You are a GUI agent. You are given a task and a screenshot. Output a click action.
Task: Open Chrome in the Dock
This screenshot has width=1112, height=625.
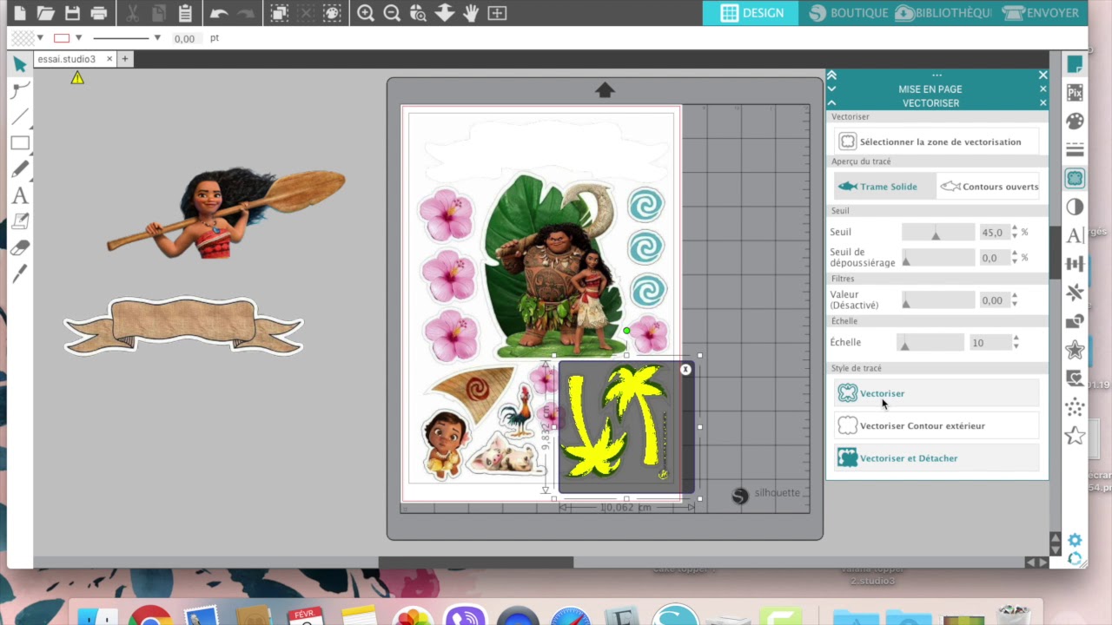150,616
